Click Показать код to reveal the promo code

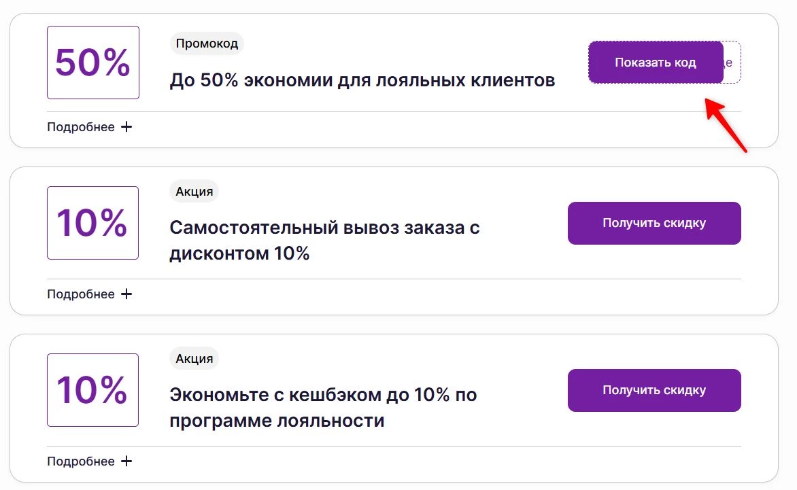point(655,62)
